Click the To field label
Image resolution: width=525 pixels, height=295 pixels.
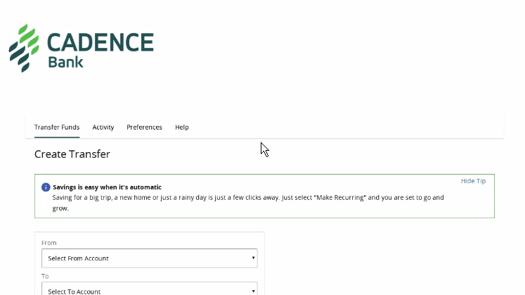(x=45, y=276)
